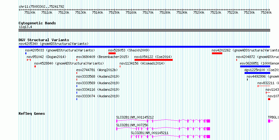279x140 pixels.
Task: Click the red nsv4202262 variant bar
Action: (x=217, y=53)
